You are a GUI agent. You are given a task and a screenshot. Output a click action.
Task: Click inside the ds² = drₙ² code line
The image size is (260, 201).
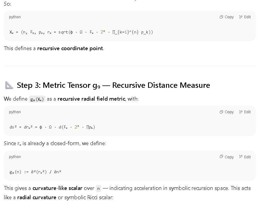coord(52,127)
